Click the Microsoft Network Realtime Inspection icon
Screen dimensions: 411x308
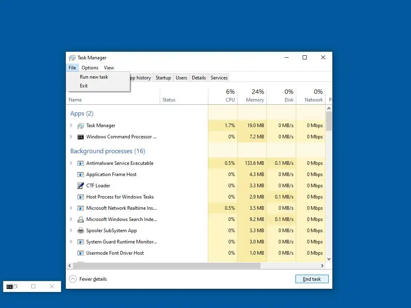[x=80, y=208]
